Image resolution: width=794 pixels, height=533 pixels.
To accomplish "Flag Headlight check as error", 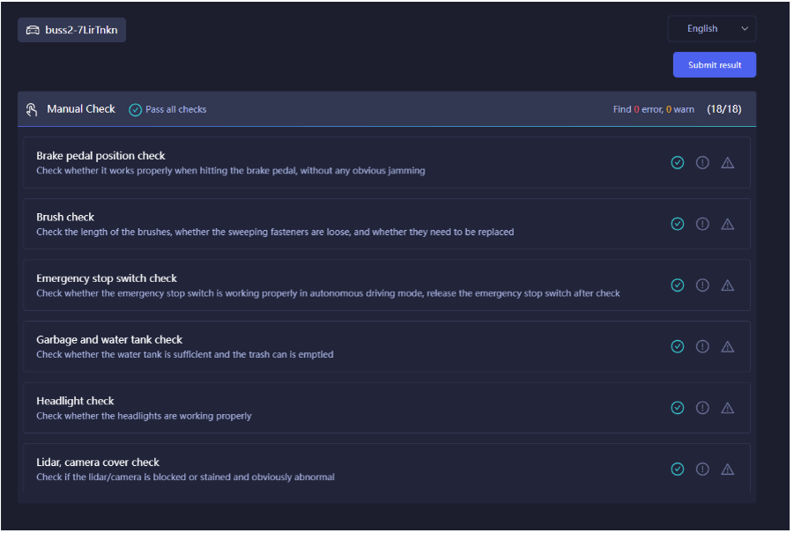I will (702, 408).
